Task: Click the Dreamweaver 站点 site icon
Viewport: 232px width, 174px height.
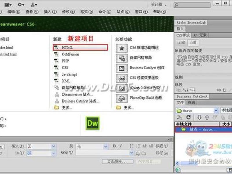Action: [57, 94]
